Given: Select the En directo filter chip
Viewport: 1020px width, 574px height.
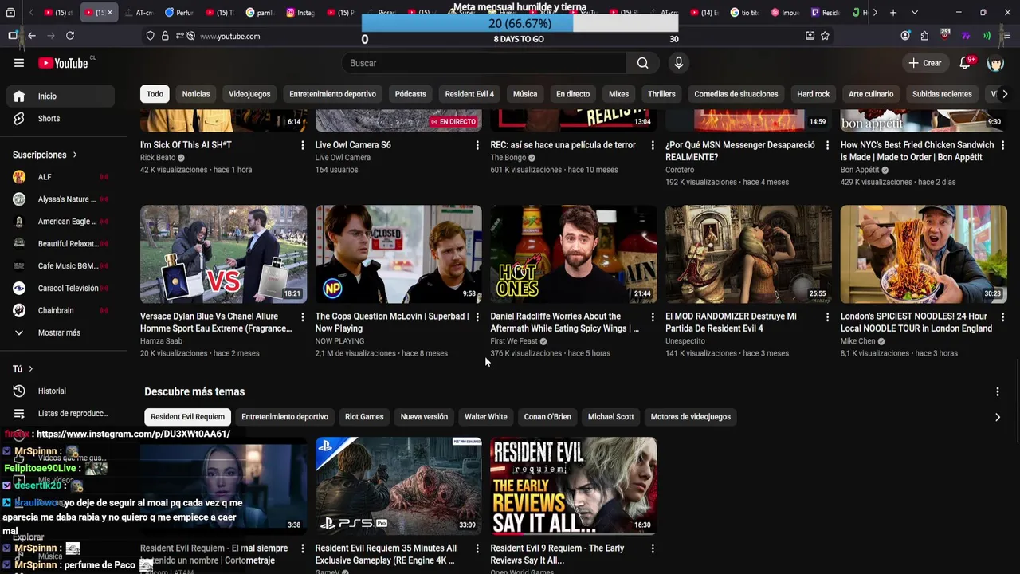Looking at the screenshot, I should tap(573, 94).
